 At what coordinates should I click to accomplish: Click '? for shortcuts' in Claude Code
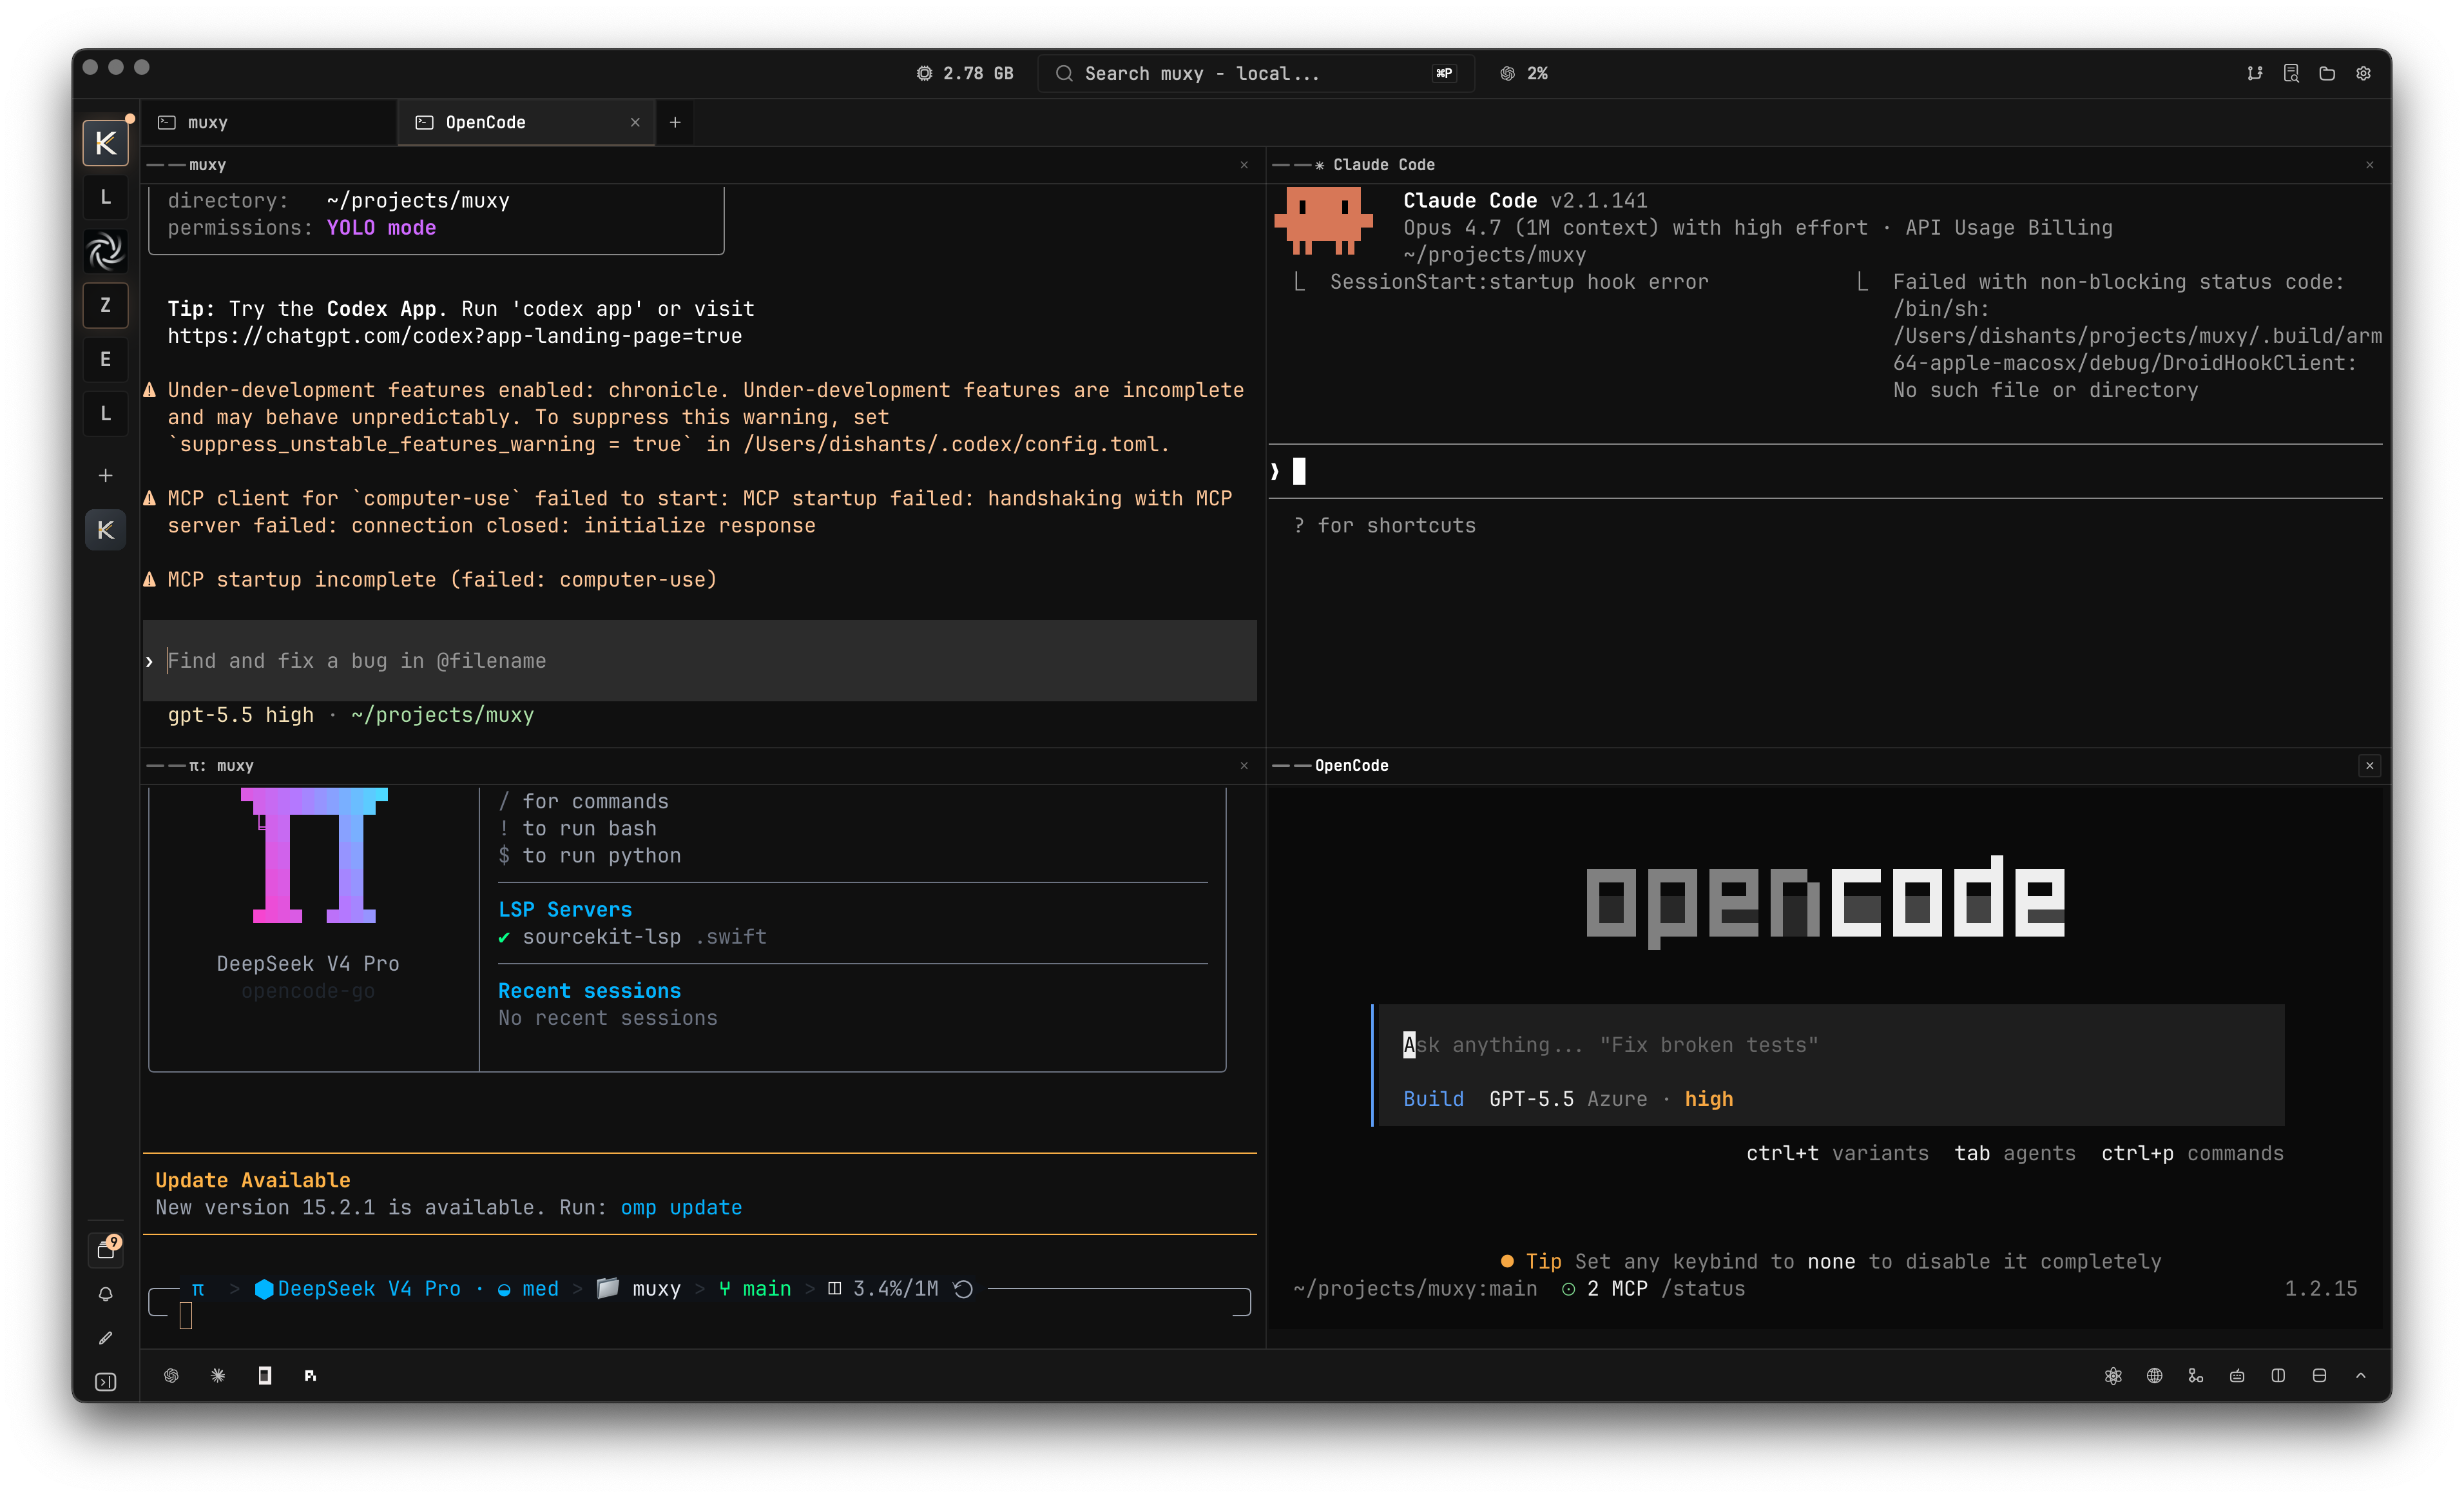(x=1384, y=525)
